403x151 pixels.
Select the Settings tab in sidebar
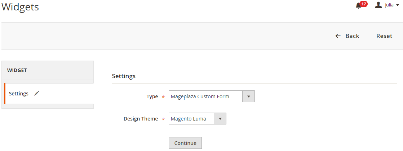click(x=49, y=93)
